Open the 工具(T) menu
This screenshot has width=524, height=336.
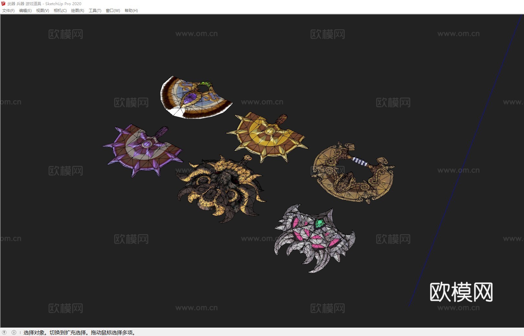pyautogui.click(x=95, y=11)
